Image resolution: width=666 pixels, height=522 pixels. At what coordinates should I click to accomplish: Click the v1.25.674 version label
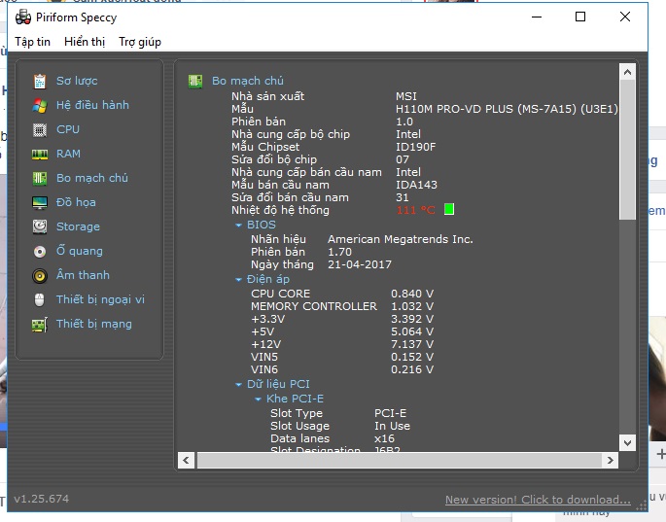41,499
